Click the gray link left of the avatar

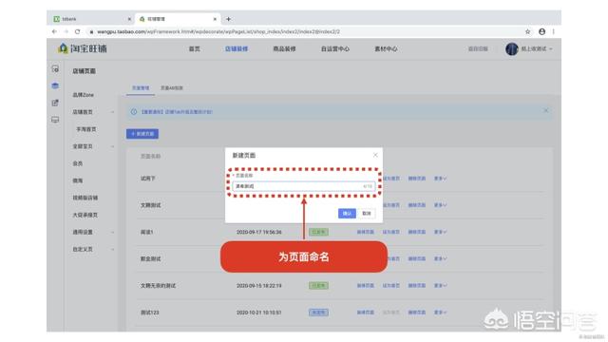point(478,48)
